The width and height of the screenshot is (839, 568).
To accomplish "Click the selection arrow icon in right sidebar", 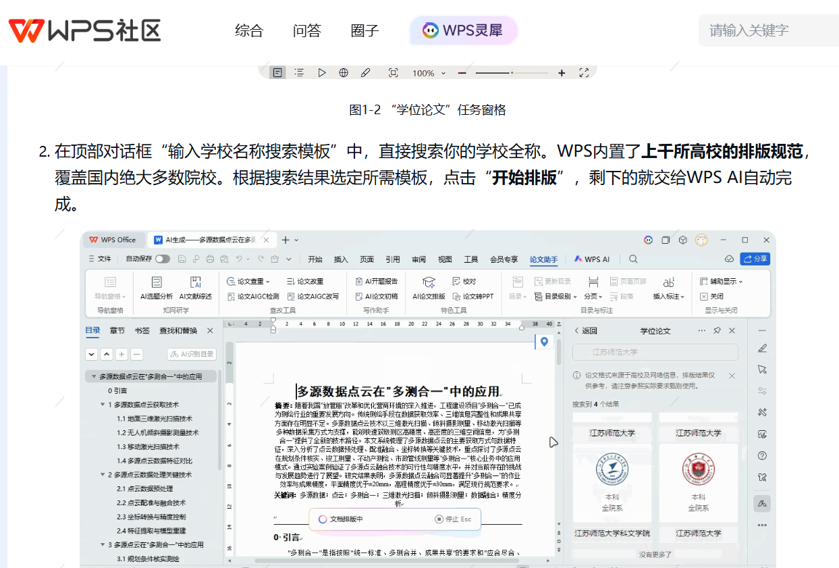I will (762, 369).
